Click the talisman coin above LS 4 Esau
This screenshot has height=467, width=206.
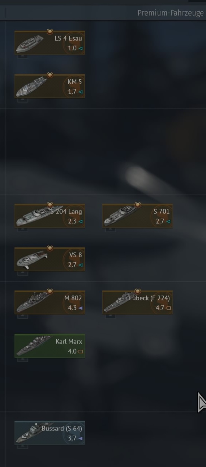click(50, 32)
